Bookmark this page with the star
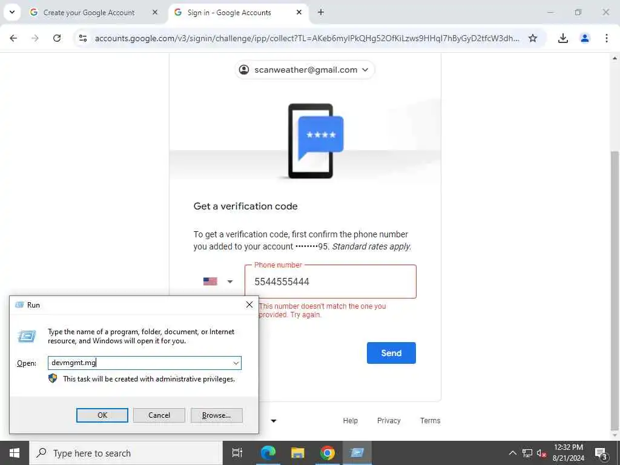The height and width of the screenshot is (465, 620). point(533,38)
